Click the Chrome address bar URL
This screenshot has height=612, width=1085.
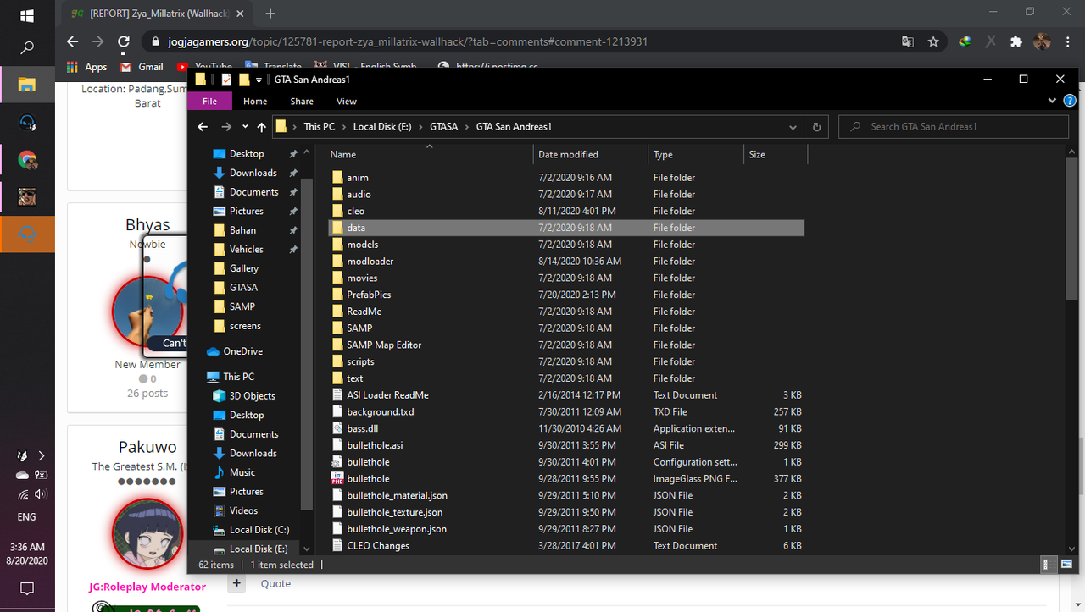click(409, 41)
